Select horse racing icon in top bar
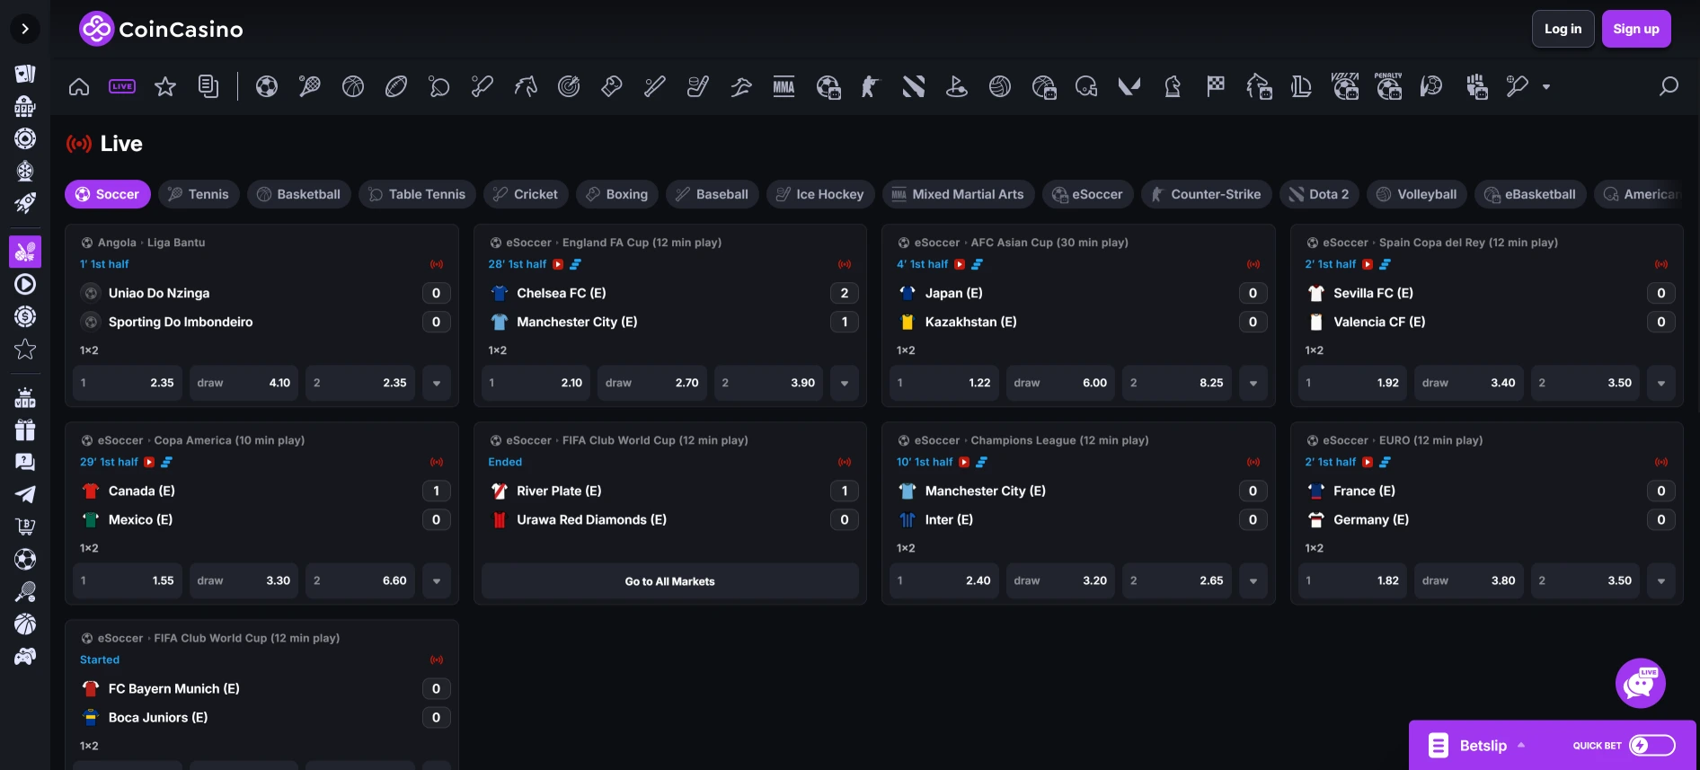Viewport: 1700px width, 770px height. (526, 86)
